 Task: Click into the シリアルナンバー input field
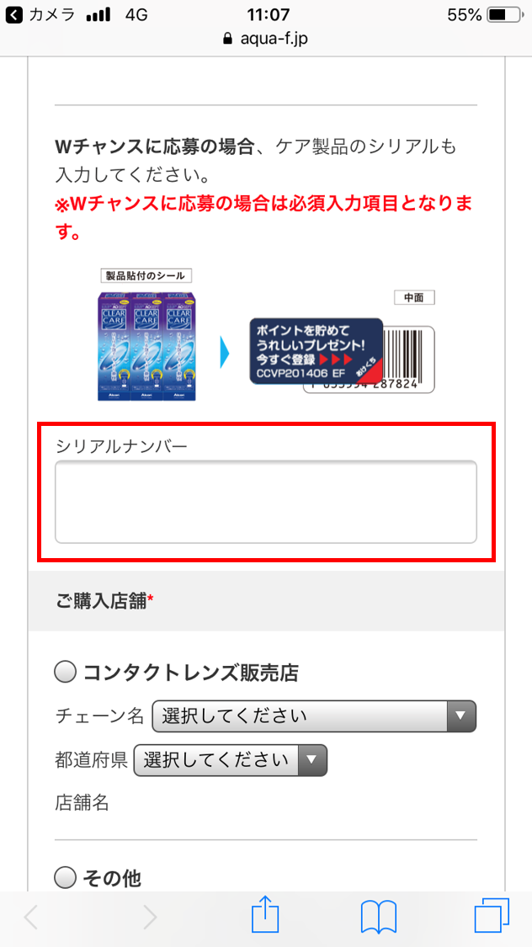click(x=266, y=502)
